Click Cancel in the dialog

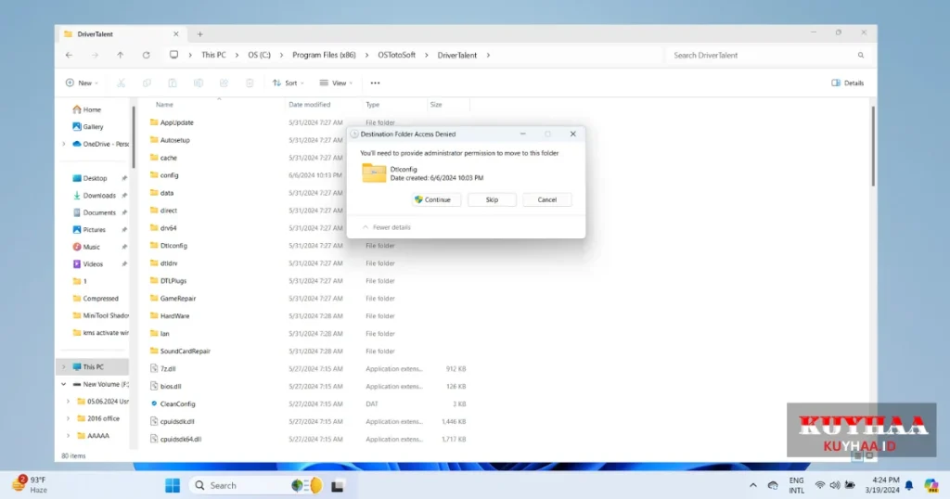[547, 199]
